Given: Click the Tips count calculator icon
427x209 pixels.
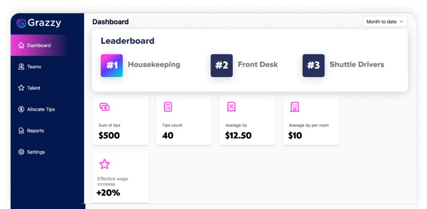Looking at the screenshot, I should pos(168,107).
